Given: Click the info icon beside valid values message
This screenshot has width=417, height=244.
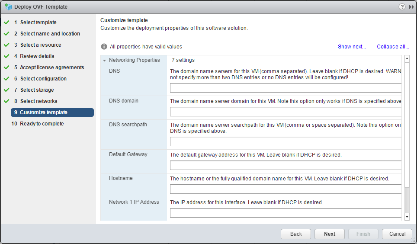Looking at the screenshot, I should [x=104, y=47].
